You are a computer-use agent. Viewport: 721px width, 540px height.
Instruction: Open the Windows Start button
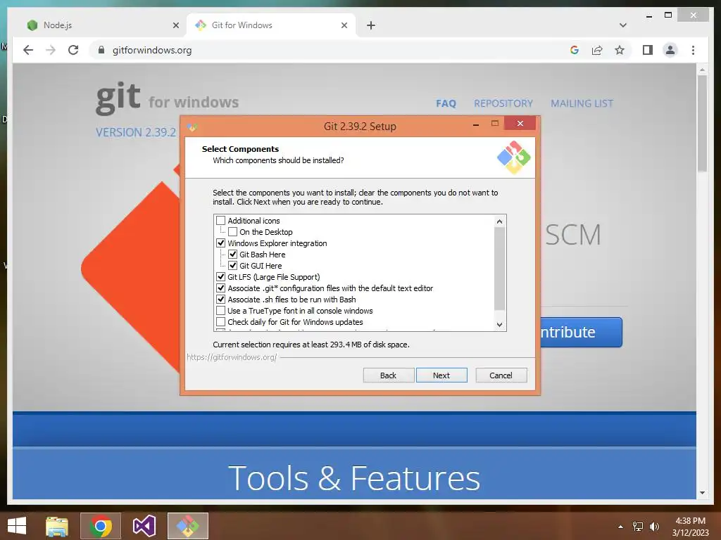click(x=17, y=526)
